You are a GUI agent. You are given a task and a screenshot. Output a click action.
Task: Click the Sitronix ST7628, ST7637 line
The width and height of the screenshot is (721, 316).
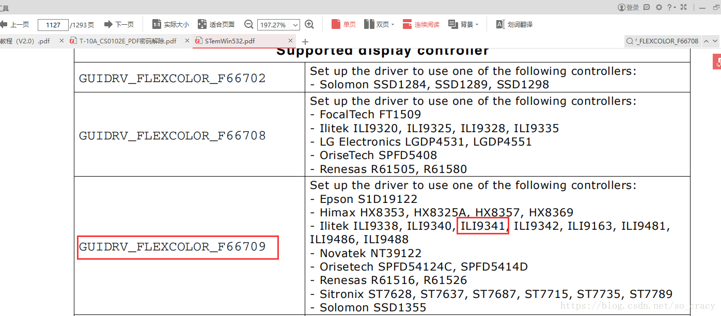point(491,294)
